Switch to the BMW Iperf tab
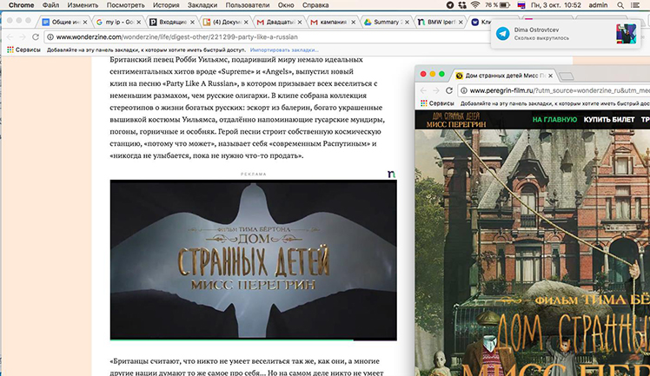This screenshot has width=650, height=376. 439,22
